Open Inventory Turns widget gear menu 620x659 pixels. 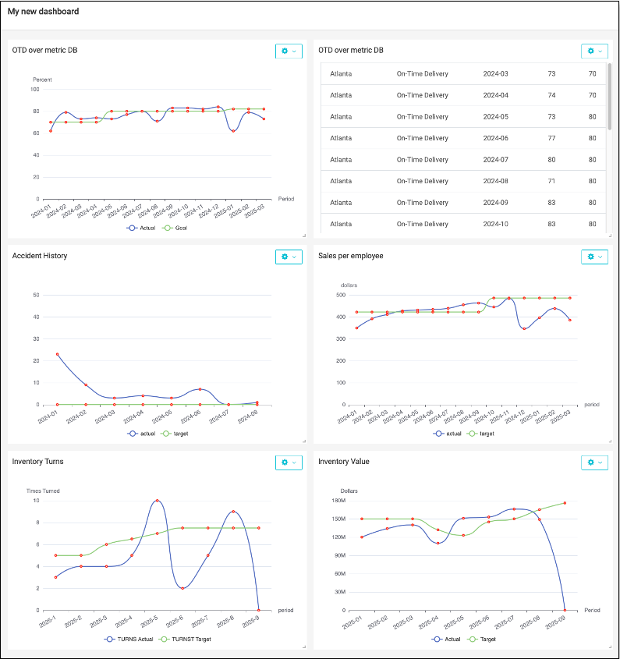pyautogui.click(x=288, y=462)
